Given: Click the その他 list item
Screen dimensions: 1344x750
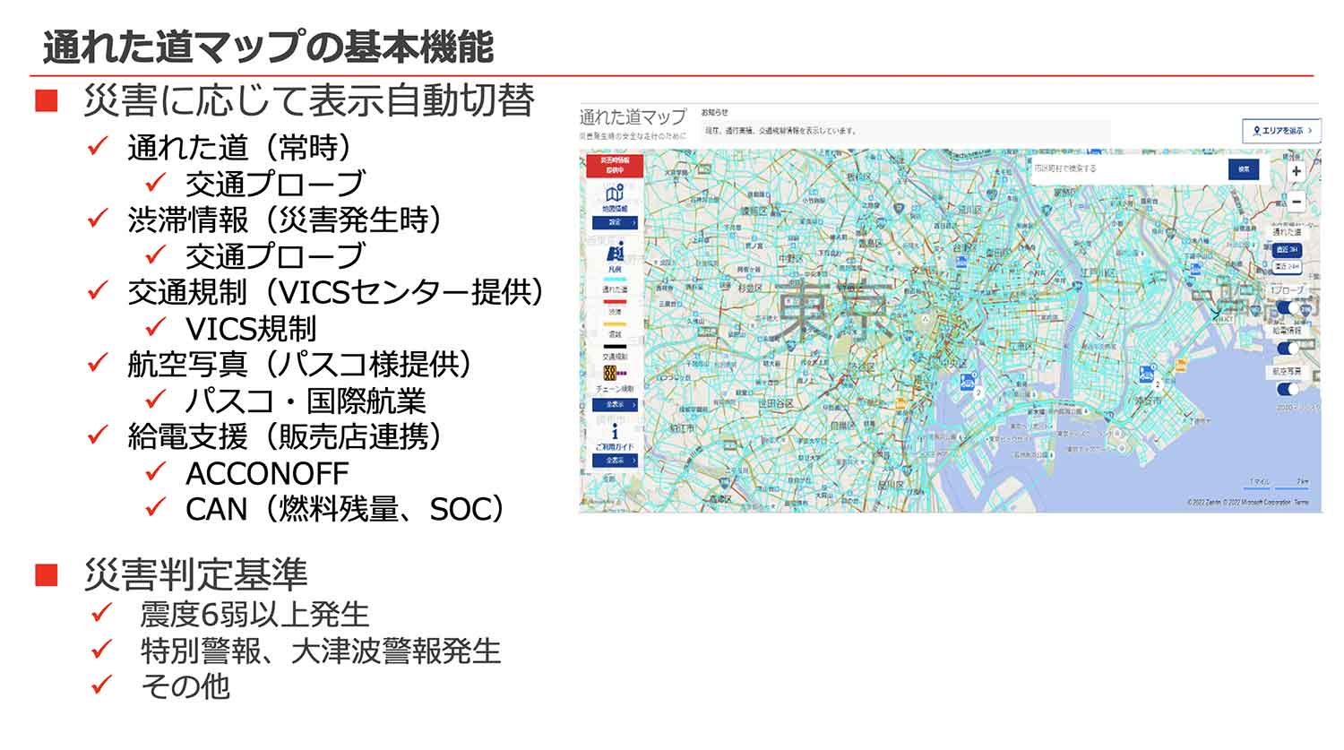Looking at the screenshot, I should pos(185,686).
